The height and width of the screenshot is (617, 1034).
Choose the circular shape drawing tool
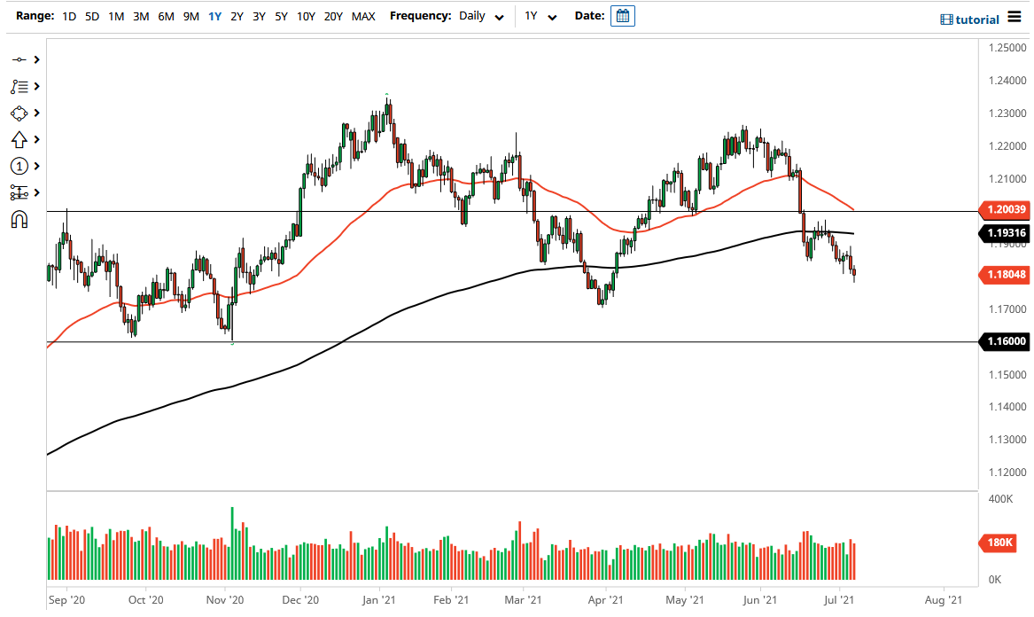19,113
